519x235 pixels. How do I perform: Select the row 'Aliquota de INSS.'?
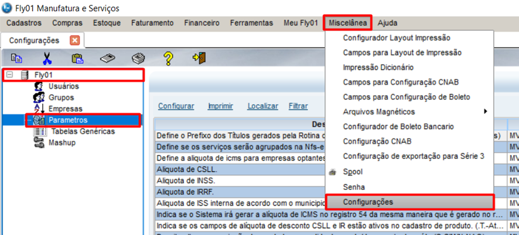point(240,181)
